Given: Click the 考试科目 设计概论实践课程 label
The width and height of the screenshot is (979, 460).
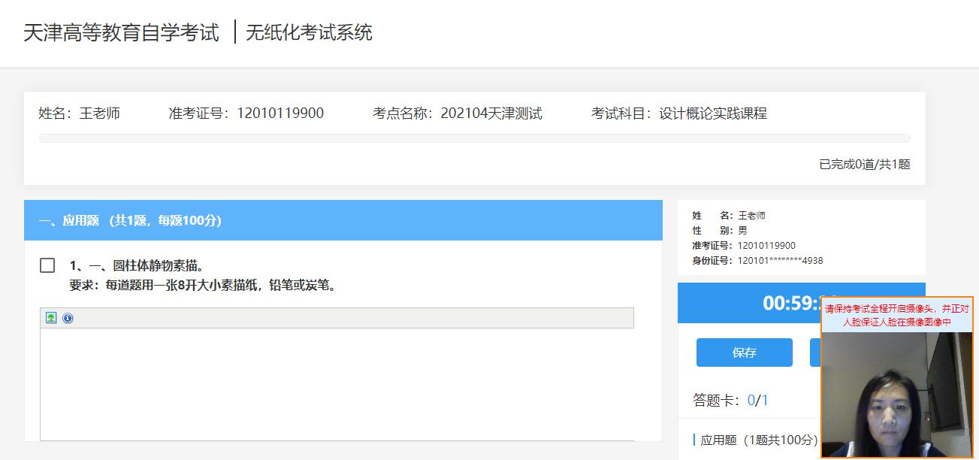Looking at the screenshot, I should (678, 113).
